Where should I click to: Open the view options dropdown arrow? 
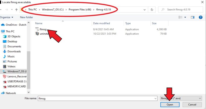[x=185, y=17]
